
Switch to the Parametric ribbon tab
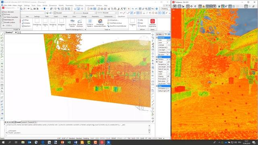click(95, 17)
